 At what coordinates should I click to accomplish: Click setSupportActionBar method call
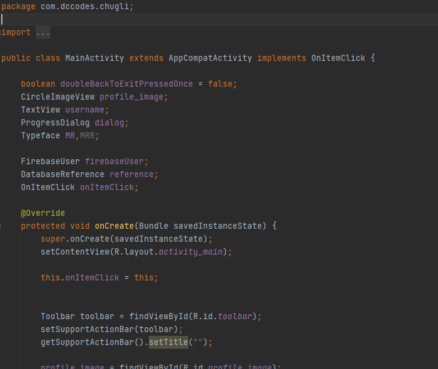click(x=87, y=329)
